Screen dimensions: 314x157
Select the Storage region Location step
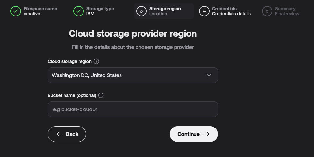coord(164,11)
